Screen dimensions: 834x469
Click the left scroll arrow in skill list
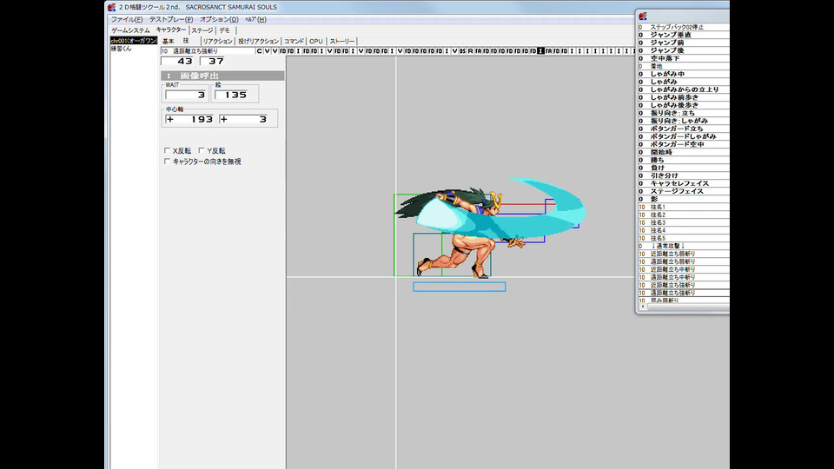tap(643, 307)
